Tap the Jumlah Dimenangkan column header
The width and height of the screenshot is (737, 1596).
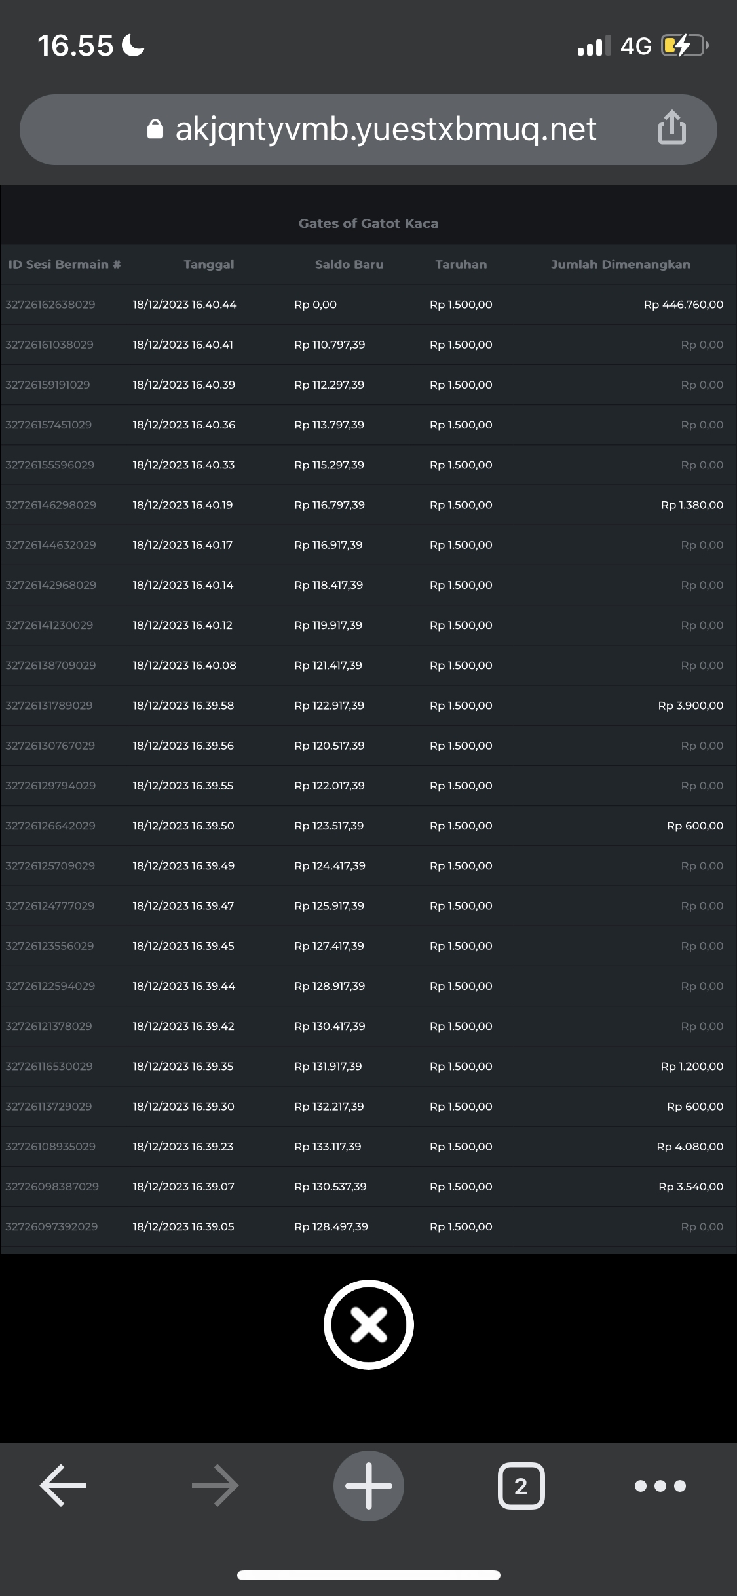pyautogui.click(x=620, y=264)
